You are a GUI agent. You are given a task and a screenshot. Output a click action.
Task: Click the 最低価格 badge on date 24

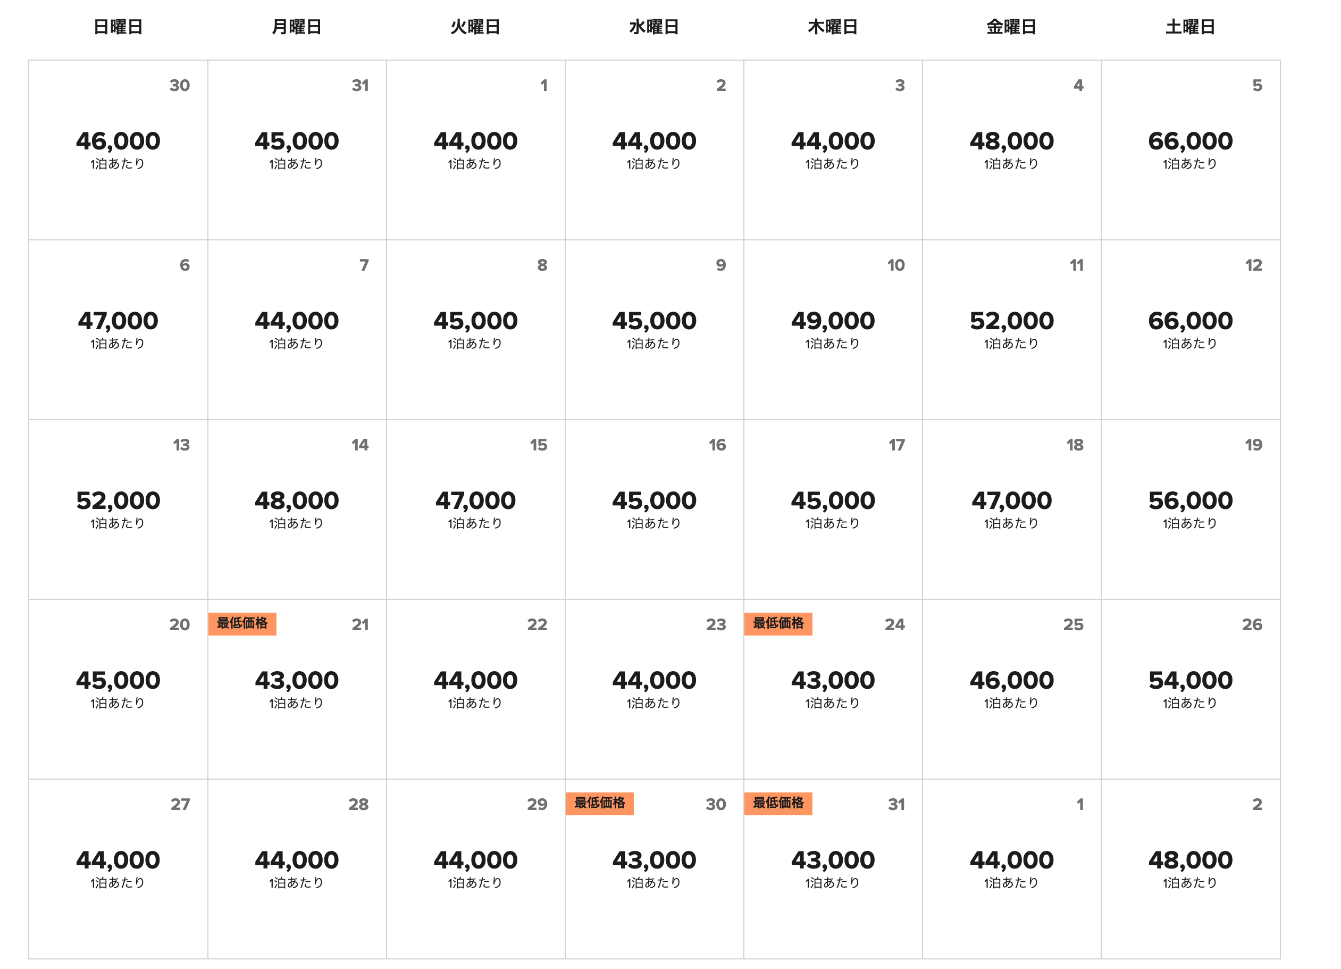coord(778,623)
